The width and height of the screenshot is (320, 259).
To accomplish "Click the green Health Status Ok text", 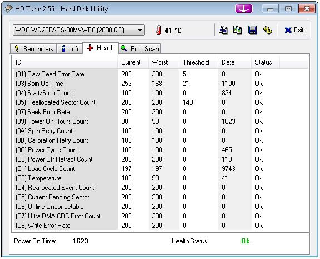I will click(x=245, y=241).
